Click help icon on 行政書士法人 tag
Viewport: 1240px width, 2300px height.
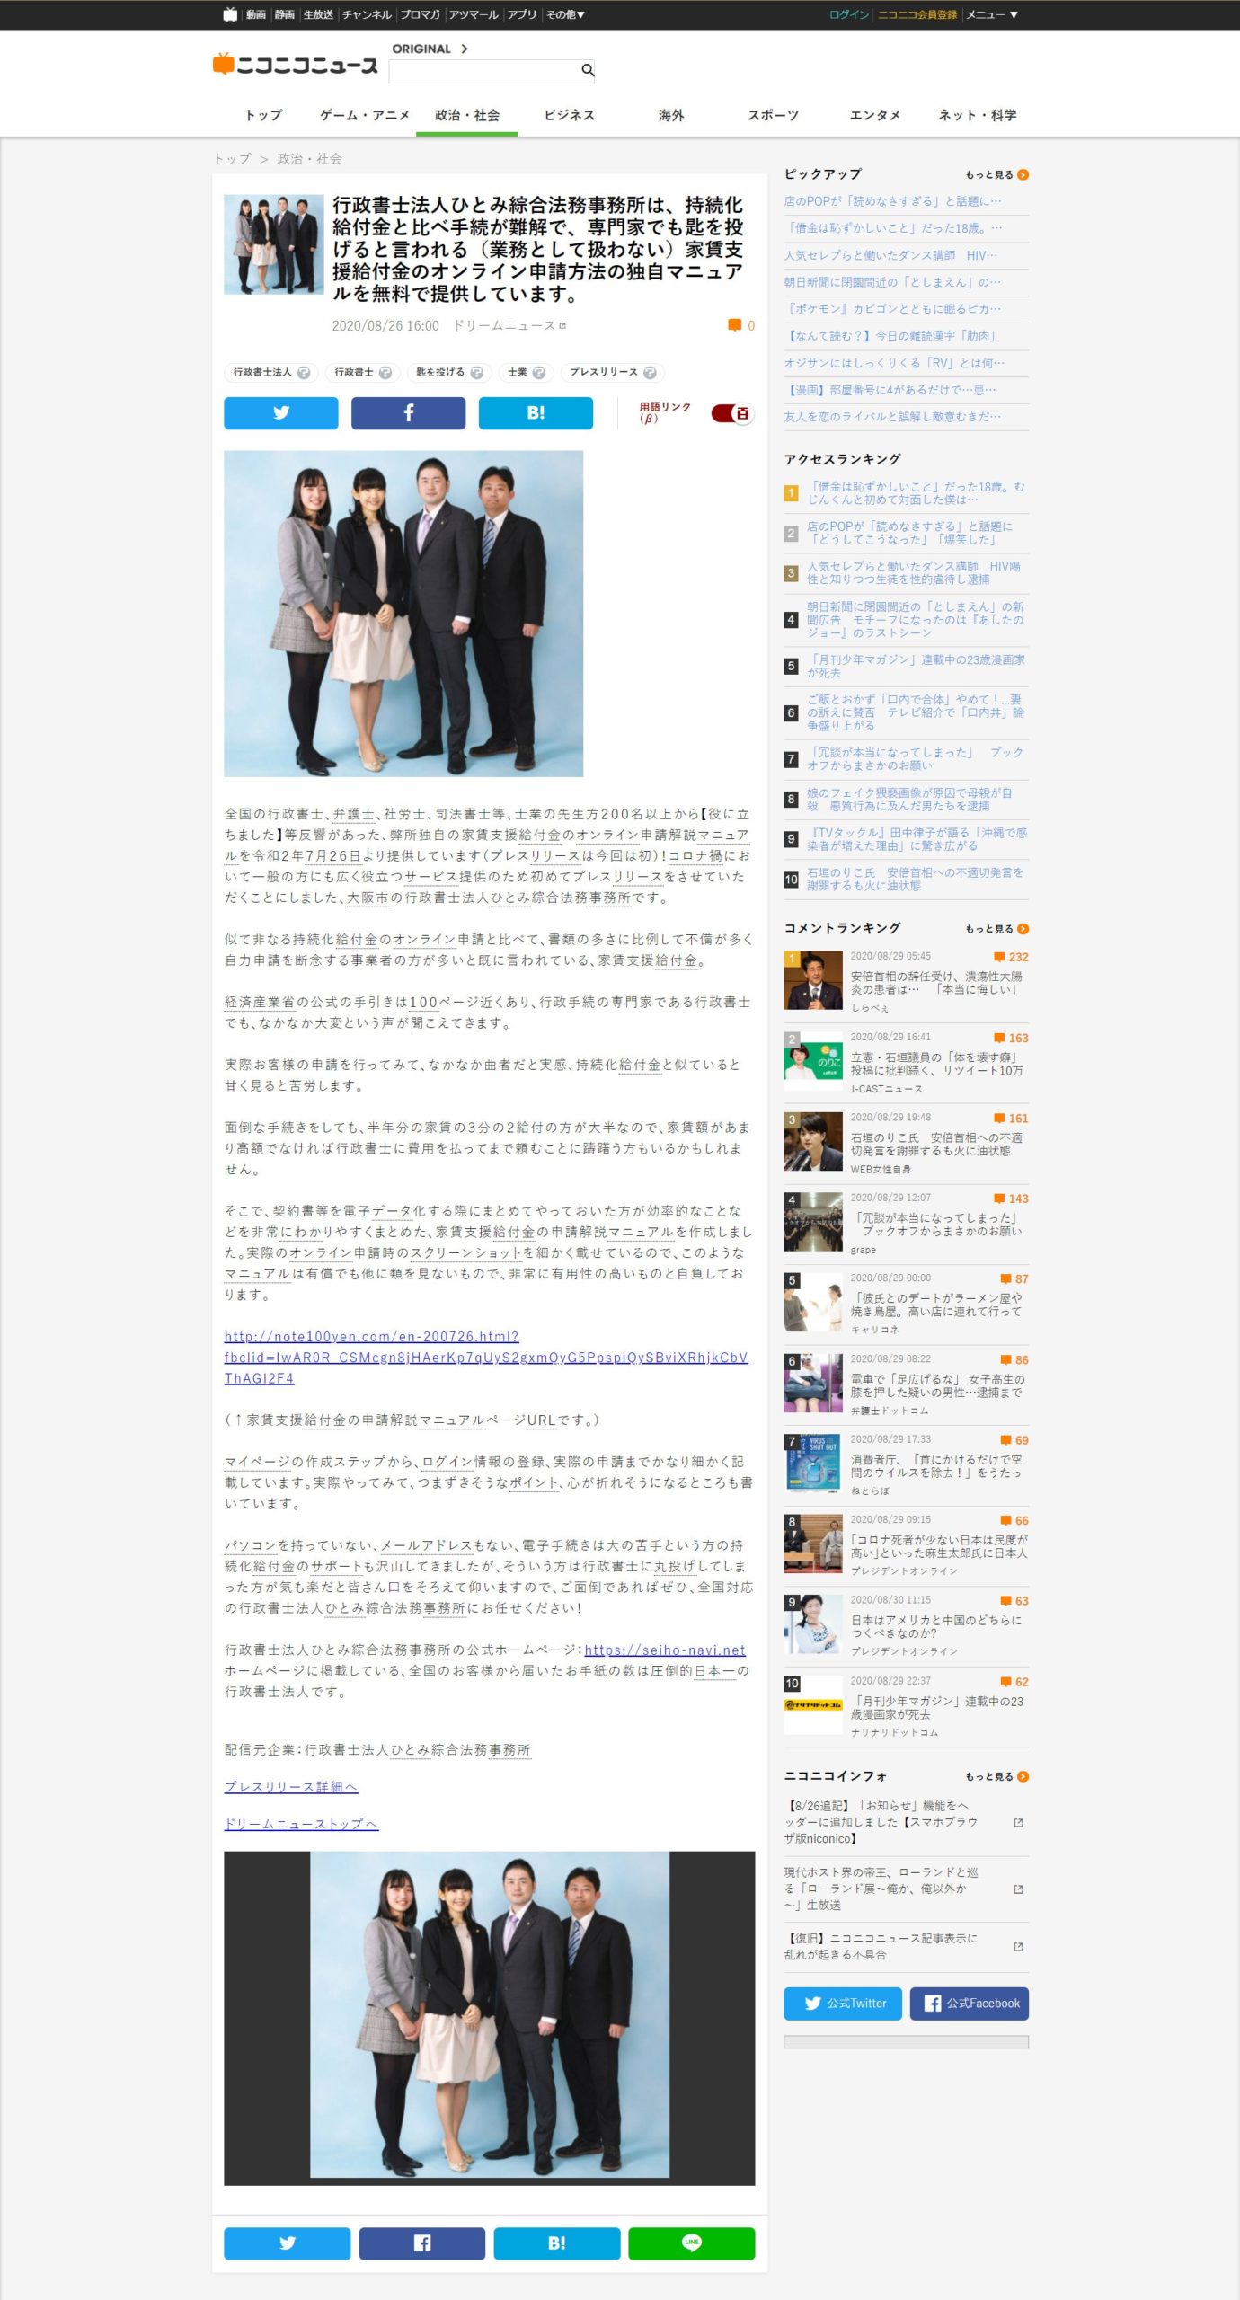click(304, 373)
